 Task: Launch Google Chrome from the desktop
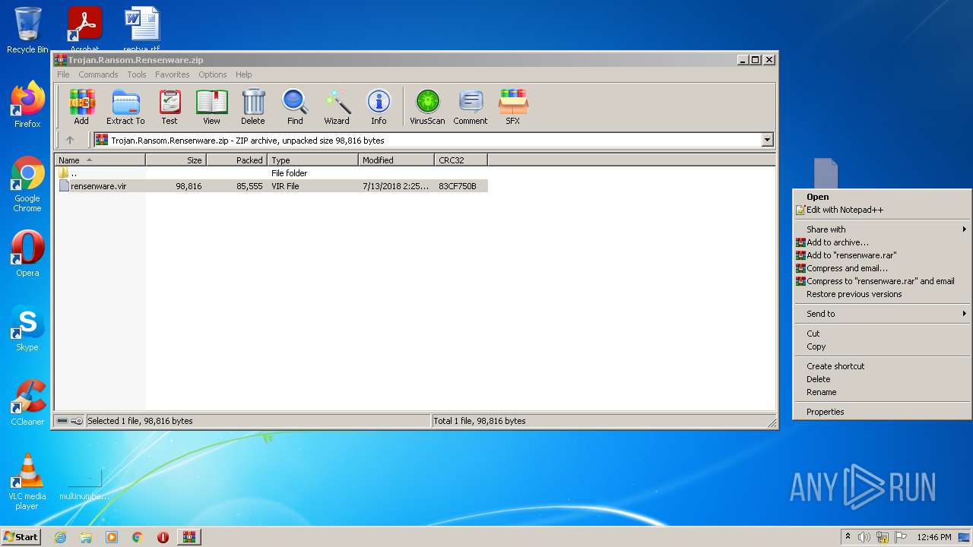[x=27, y=185]
